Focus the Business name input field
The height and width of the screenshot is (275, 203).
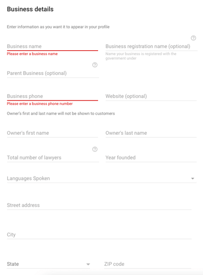pos(52,47)
